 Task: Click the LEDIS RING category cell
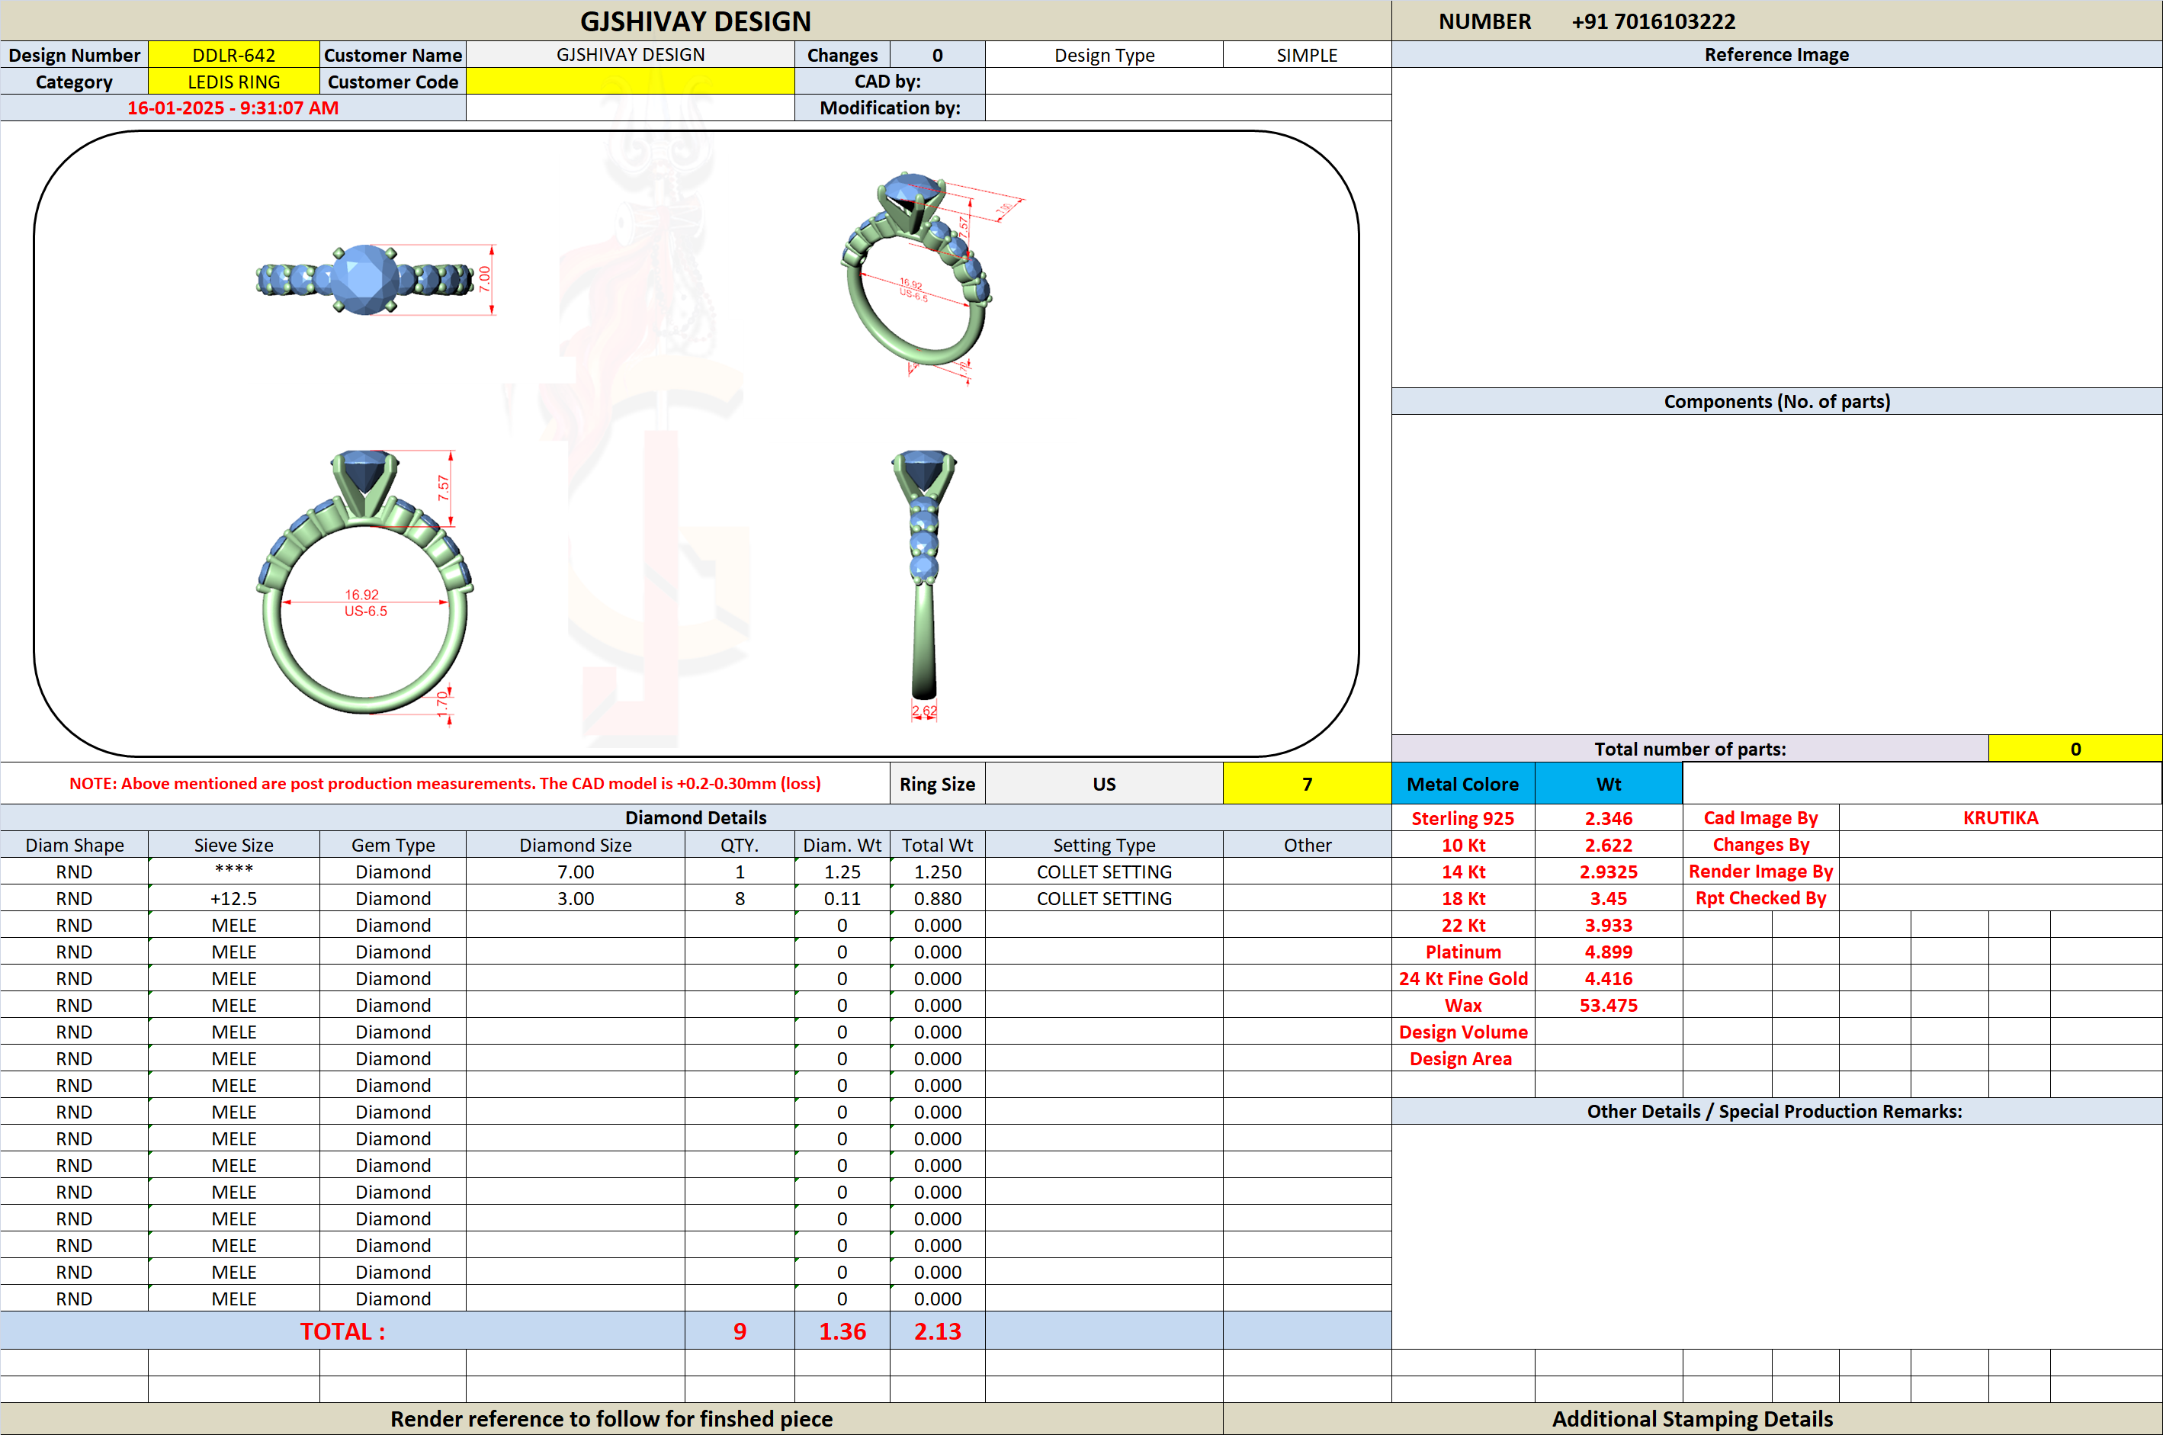[x=233, y=82]
